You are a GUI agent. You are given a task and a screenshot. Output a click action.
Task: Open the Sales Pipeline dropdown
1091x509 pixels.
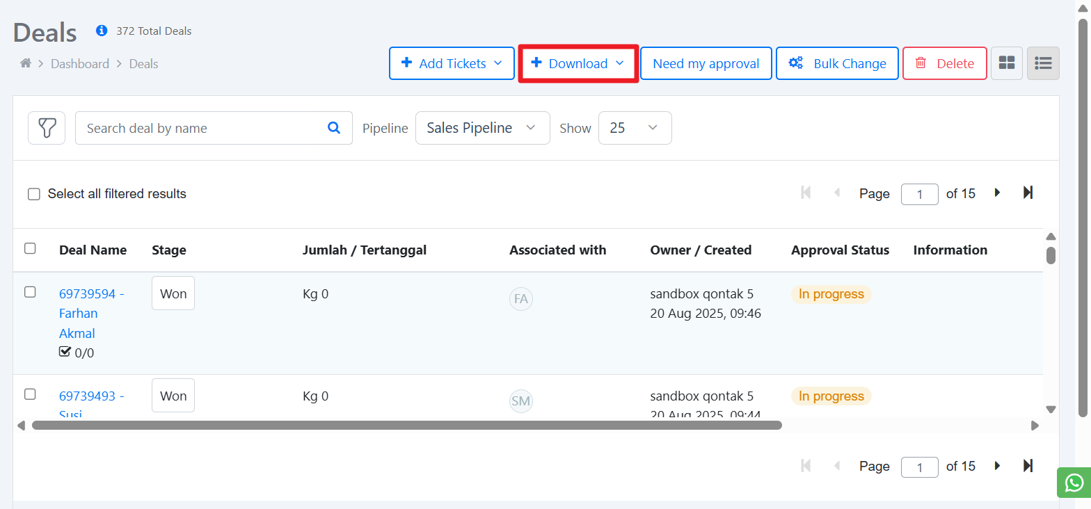(482, 128)
